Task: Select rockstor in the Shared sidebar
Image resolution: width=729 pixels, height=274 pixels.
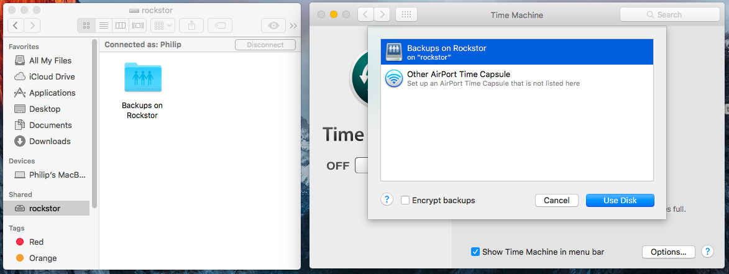Action: click(x=45, y=208)
